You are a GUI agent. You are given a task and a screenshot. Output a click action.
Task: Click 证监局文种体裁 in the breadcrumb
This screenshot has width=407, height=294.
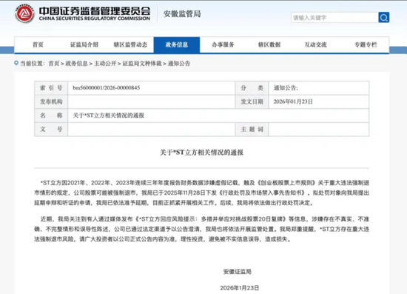(142, 64)
